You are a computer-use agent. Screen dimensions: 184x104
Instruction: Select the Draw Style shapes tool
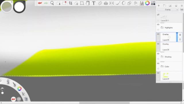tap(129, 3)
